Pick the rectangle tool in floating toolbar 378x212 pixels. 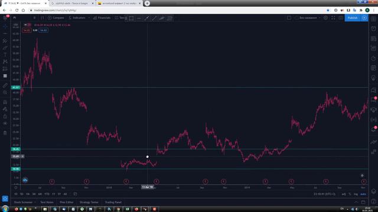coord(131,18)
